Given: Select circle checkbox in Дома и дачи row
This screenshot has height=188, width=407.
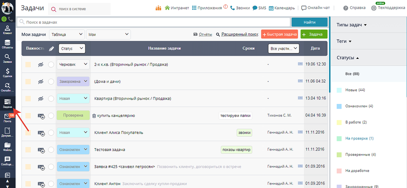Looking at the screenshot, I should 51,81.
